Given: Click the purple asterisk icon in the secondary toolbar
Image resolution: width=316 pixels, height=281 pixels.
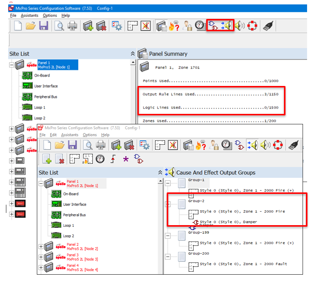Looking at the screenshot, I should pos(126,159).
